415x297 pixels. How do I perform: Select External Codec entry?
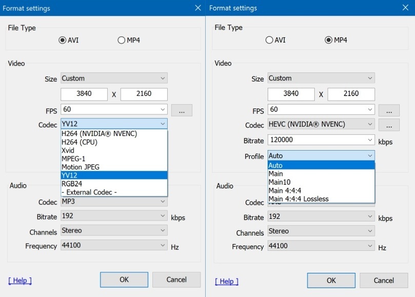90,192
